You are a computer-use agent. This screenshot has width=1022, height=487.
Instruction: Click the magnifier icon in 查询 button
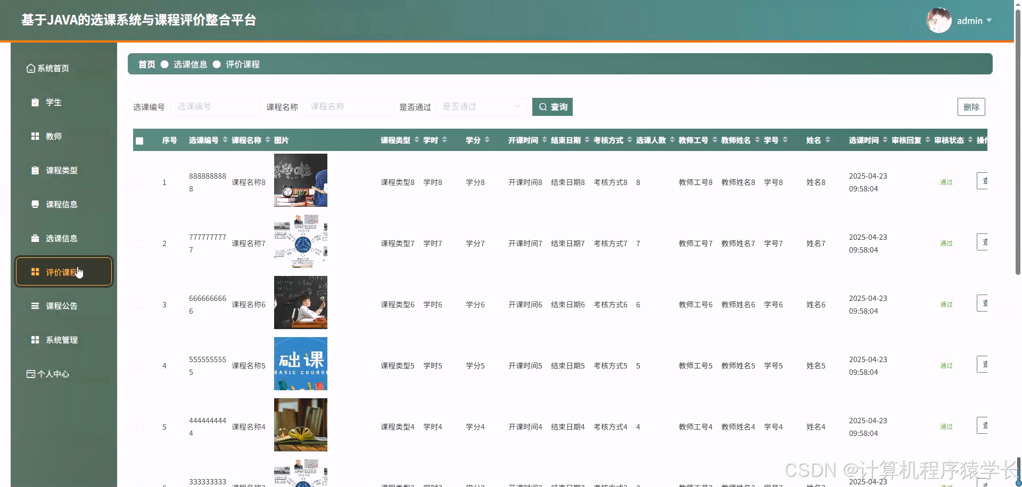pyautogui.click(x=543, y=107)
